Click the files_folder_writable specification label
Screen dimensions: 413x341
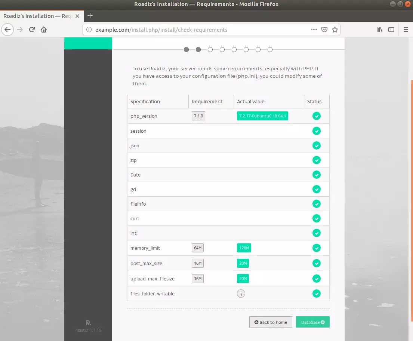point(152,294)
